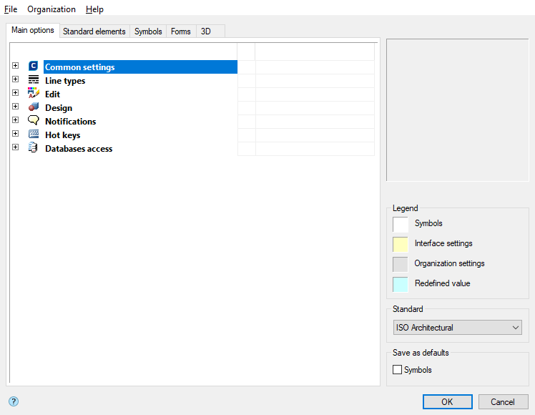The image size is (535, 415).
Task: Click the Edit category icon
Action: tap(33, 94)
